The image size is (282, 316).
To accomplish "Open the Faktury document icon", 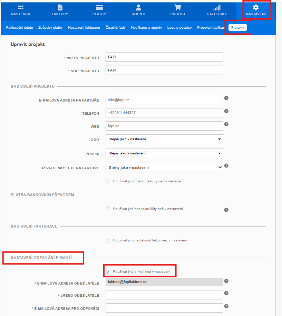I will (x=60, y=8).
